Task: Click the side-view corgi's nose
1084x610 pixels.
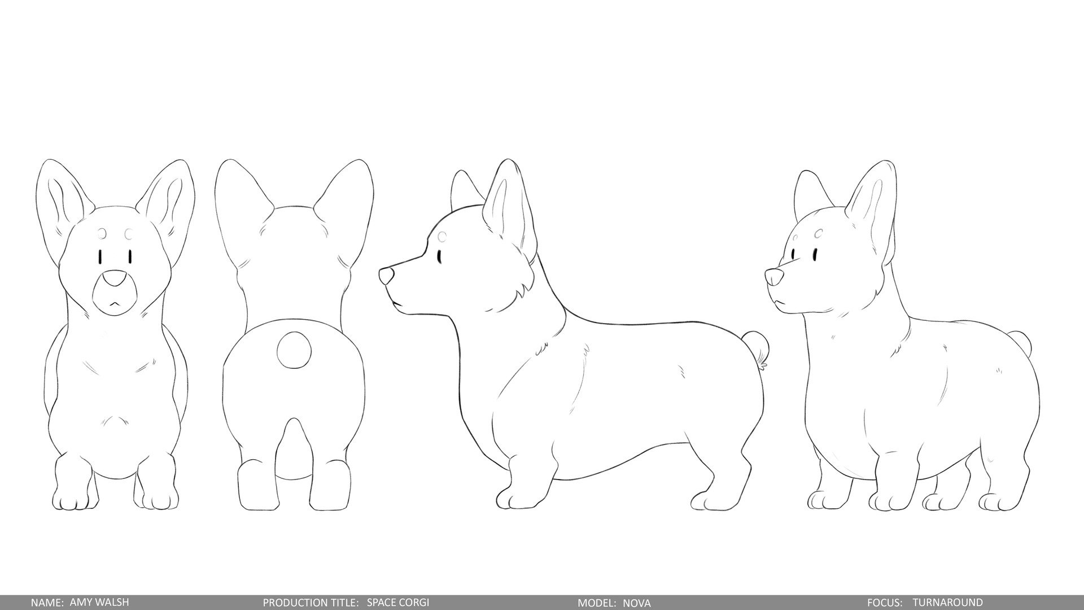Action: coord(387,276)
